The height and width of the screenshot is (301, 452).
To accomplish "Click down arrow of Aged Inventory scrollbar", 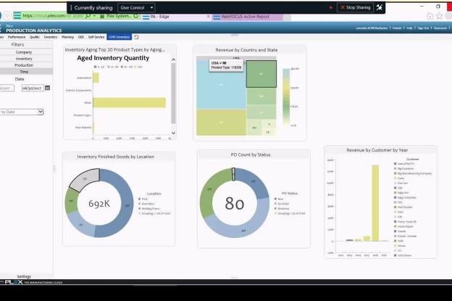I will click(173, 133).
